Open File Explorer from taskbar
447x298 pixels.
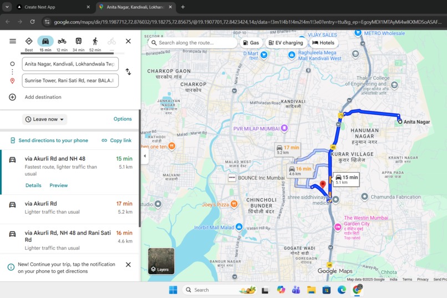(311, 290)
